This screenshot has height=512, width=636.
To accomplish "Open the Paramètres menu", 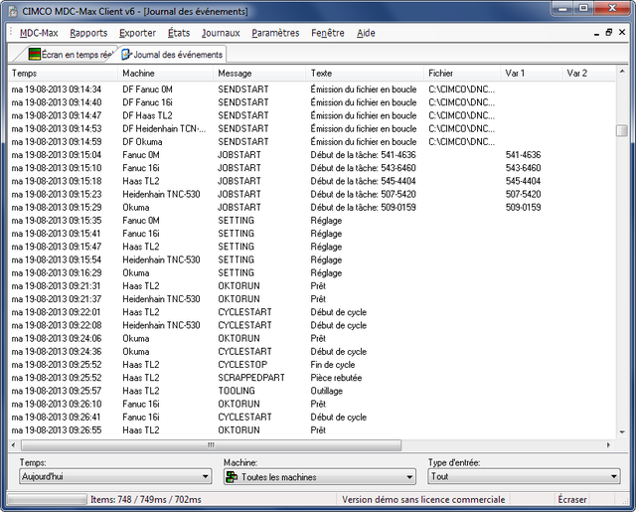I will (275, 33).
